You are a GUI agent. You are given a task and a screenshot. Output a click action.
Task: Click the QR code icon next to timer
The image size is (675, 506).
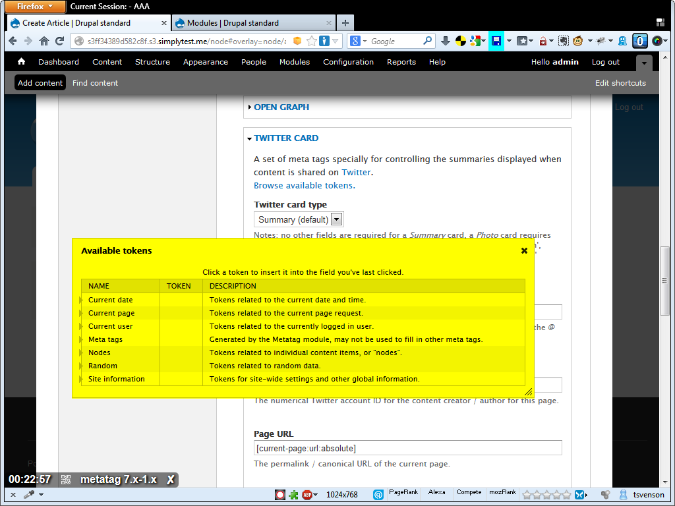pos(66,480)
